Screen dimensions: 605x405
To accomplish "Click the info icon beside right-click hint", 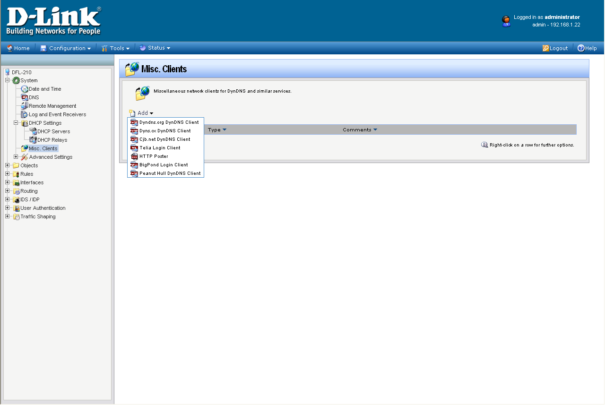I will click(484, 145).
